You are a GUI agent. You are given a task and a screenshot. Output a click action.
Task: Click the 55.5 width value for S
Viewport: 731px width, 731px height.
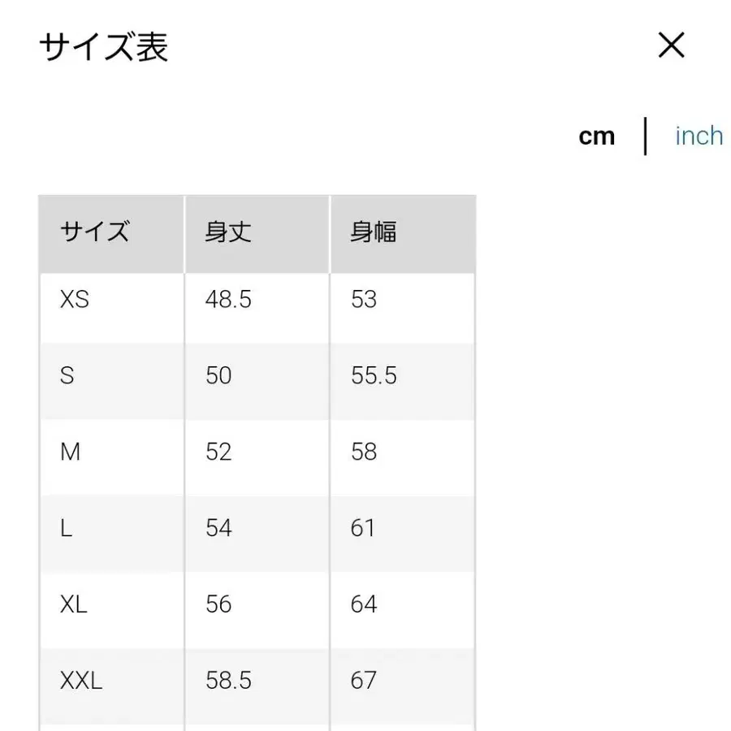click(x=372, y=375)
